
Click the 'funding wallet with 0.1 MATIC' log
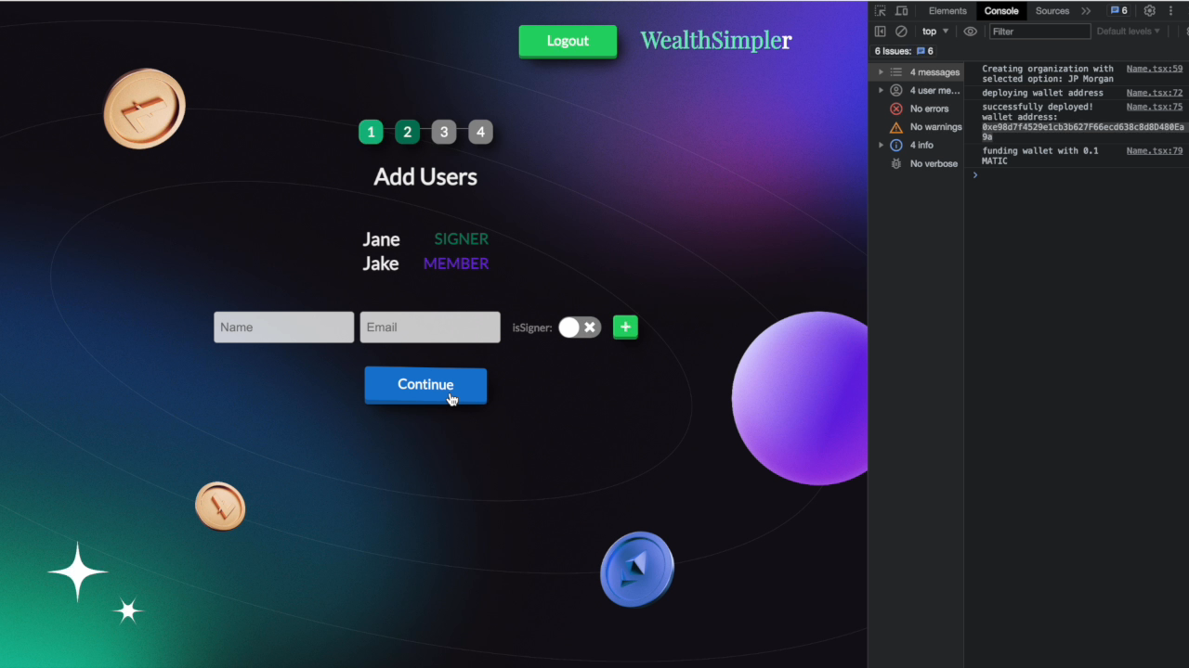pos(1040,156)
